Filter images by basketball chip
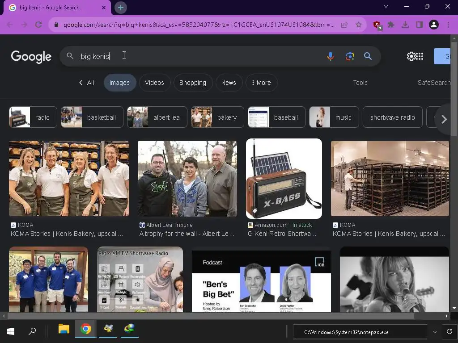Image resolution: width=458 pixels, height=343 pixels. 92,117
